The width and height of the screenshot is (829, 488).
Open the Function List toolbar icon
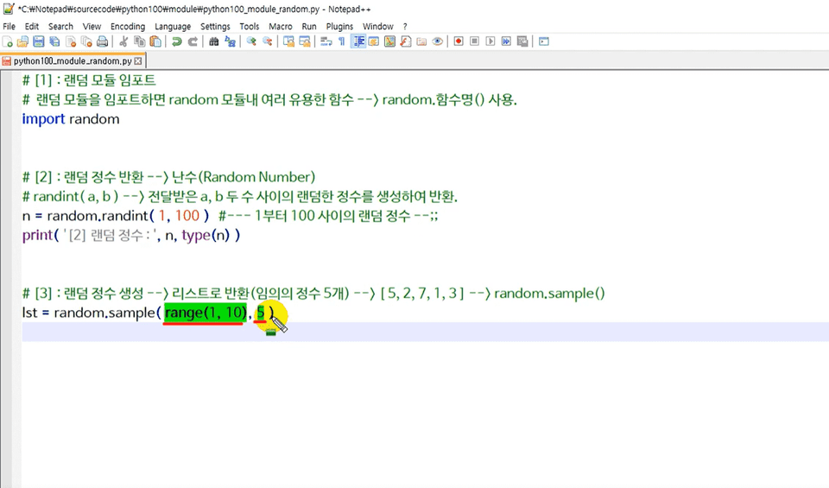click(406, 41)
